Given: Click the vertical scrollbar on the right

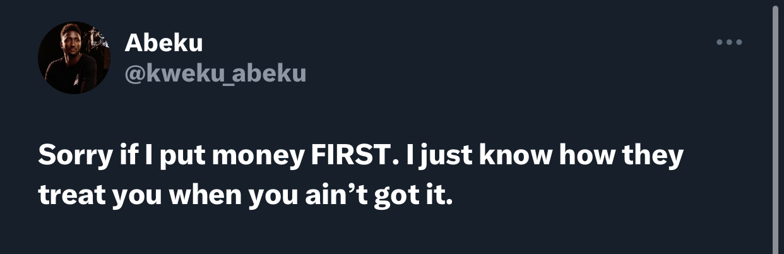Looking at the screenshot, I should coord(776,126).
